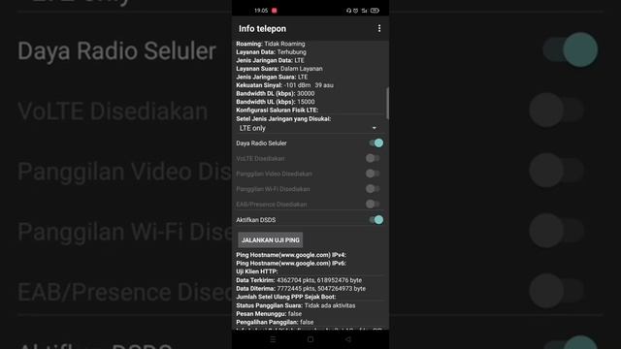Toggle Aktifkan DSDS switch
This screenshot has height=349, width=621.
click(x=376, y=220)
